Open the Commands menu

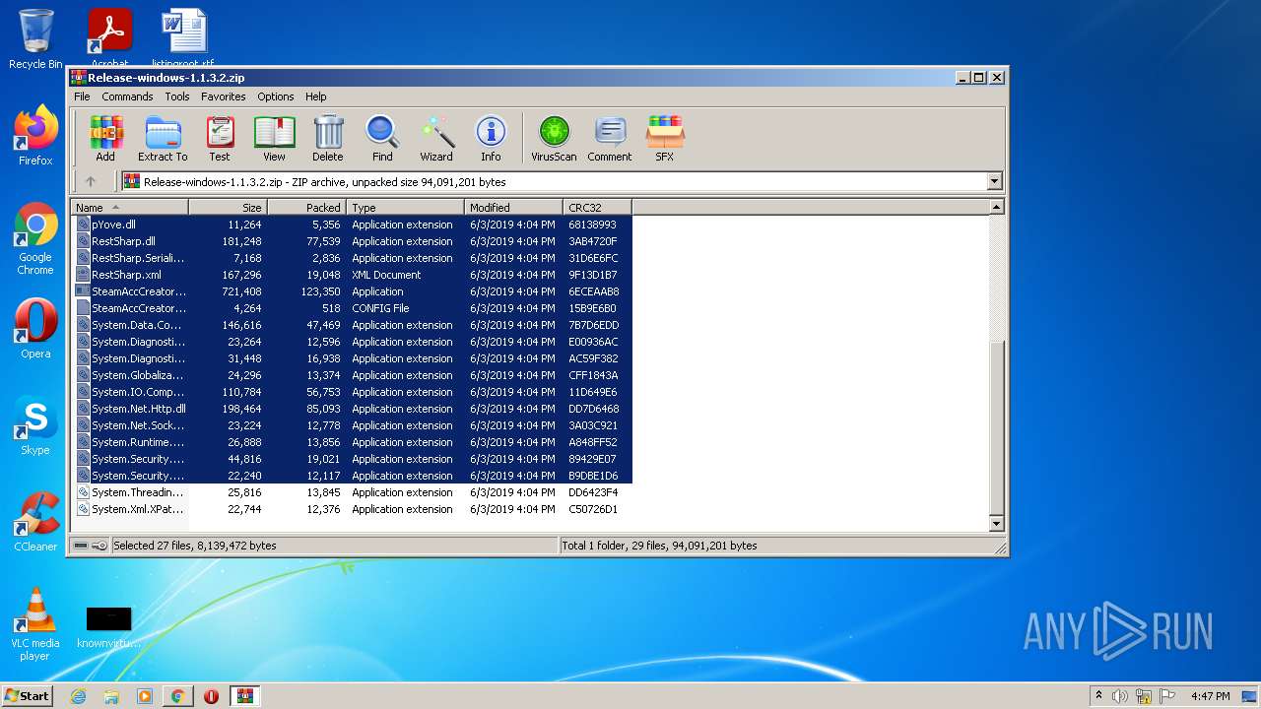(127, 97)
